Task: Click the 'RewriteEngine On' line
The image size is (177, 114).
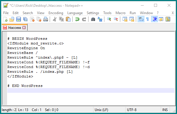Action: [x=26, y=48]
